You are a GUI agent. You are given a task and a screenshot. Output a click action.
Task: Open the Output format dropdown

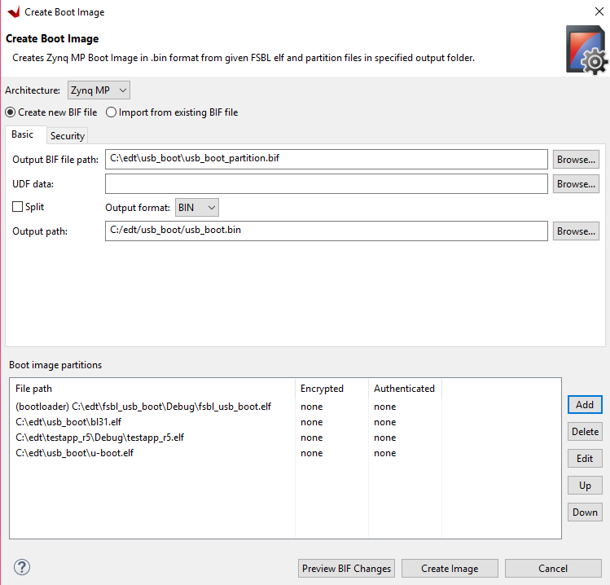[197, 208]
